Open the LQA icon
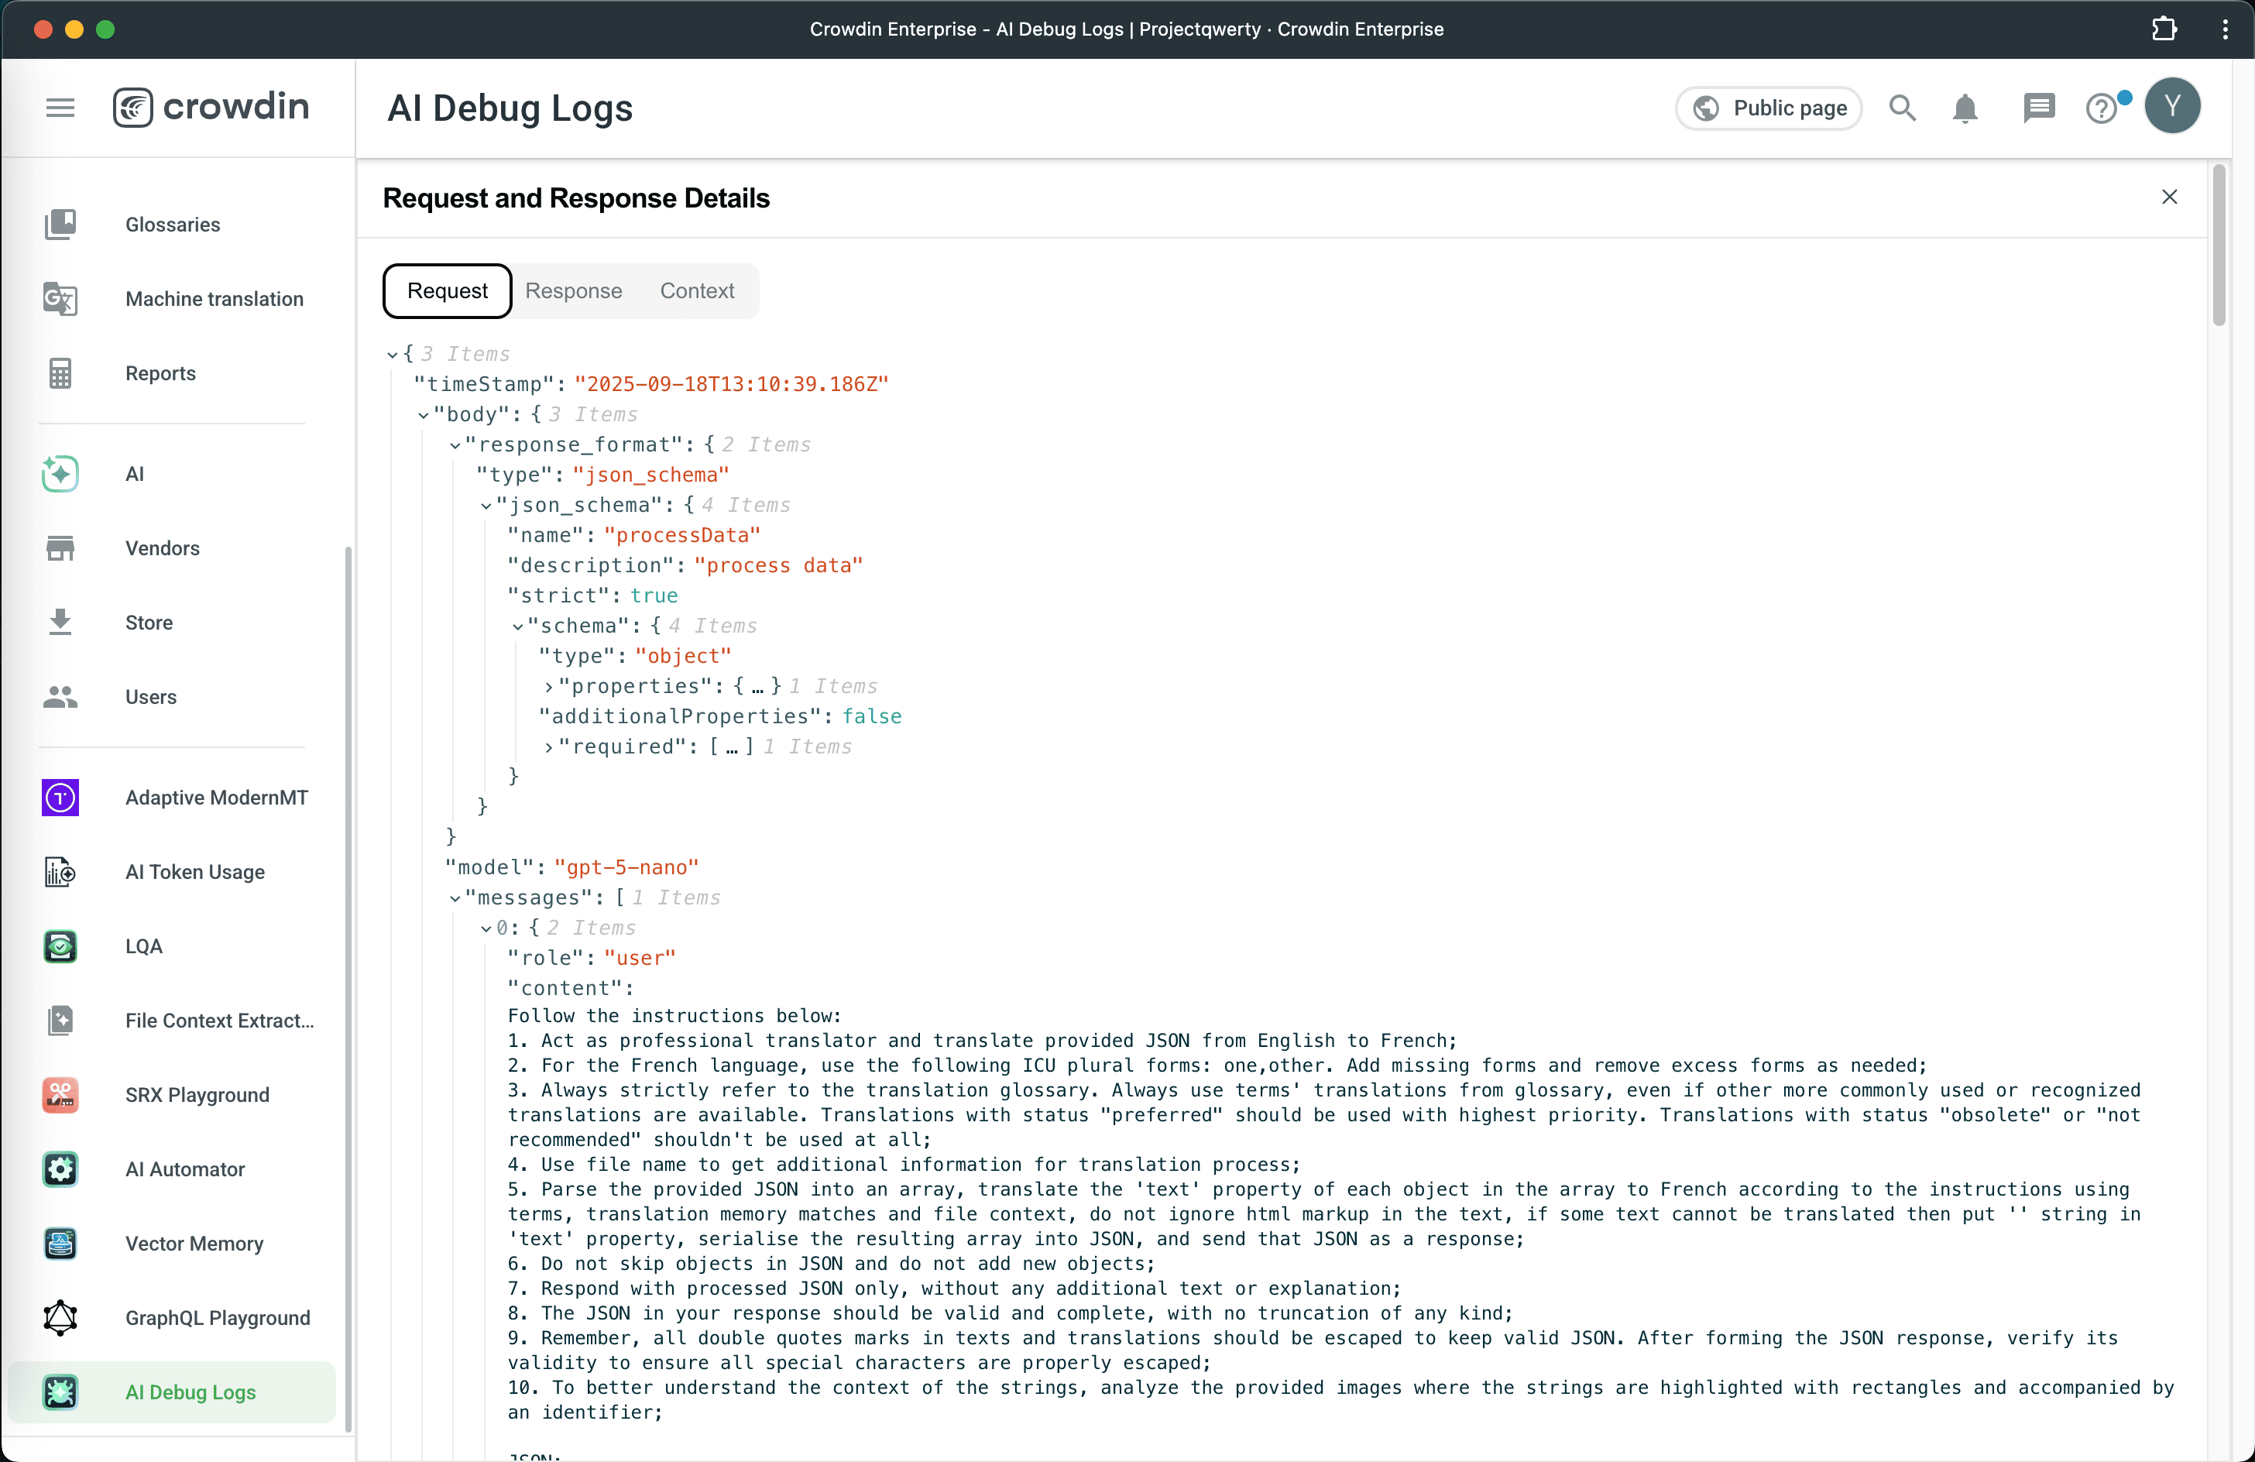 point(60,946)
